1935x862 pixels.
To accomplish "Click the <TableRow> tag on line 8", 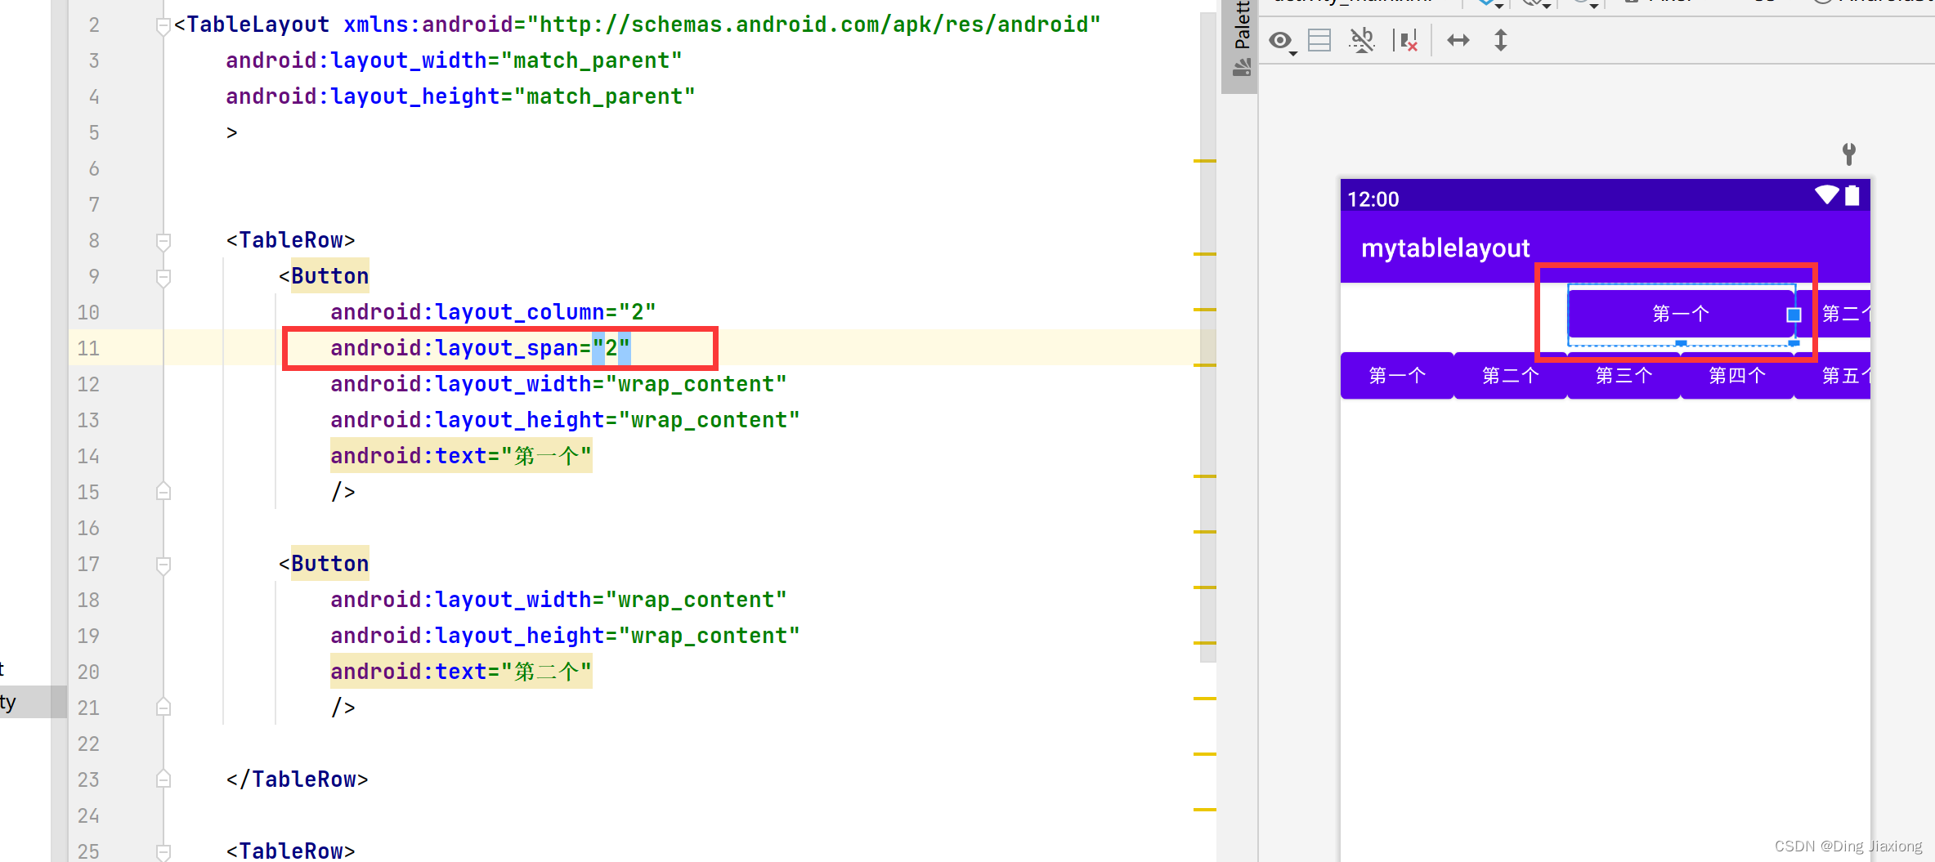I will [290, 240].
